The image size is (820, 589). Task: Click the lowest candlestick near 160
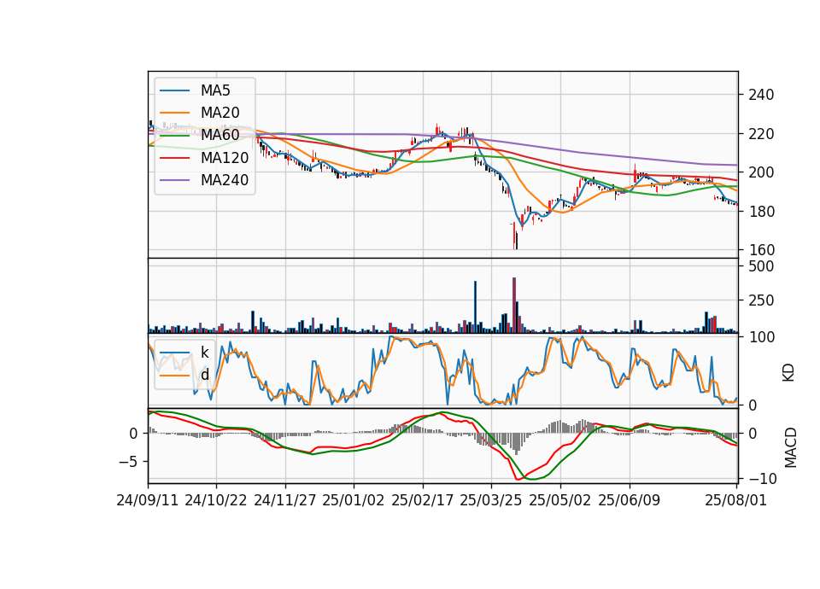coord(516,241)
